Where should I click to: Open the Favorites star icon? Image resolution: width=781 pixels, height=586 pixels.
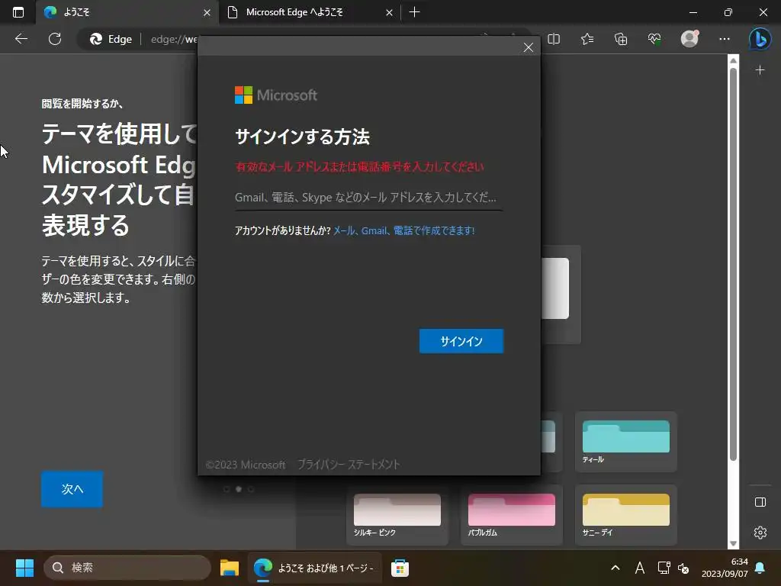pos(587,39)
